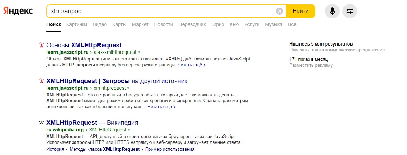Open the Пример использования sitelink
The height and width of the screenshot is (155, 407).
[170, 149]
